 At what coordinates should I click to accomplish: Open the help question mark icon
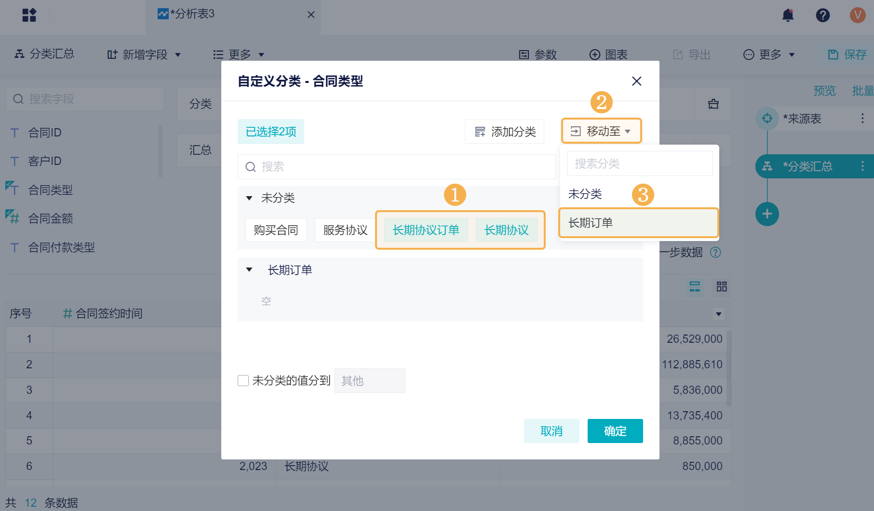(x=822, y=15)
